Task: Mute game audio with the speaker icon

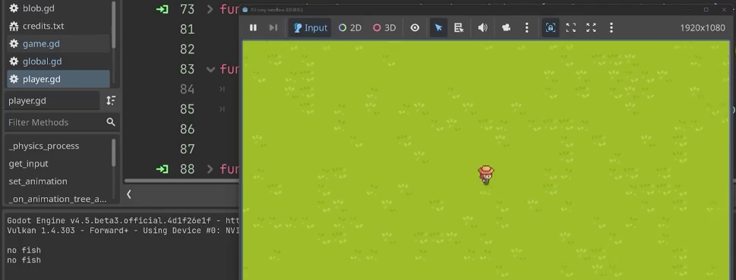Action: 482,27
